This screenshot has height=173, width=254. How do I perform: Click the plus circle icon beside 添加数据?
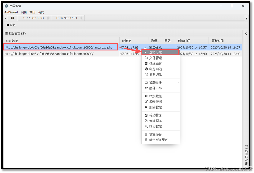[146, 96]
